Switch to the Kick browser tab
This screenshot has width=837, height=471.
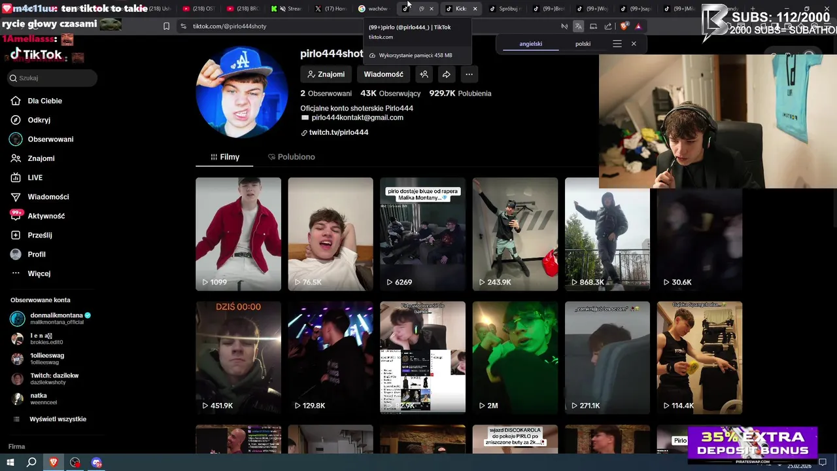460,9
